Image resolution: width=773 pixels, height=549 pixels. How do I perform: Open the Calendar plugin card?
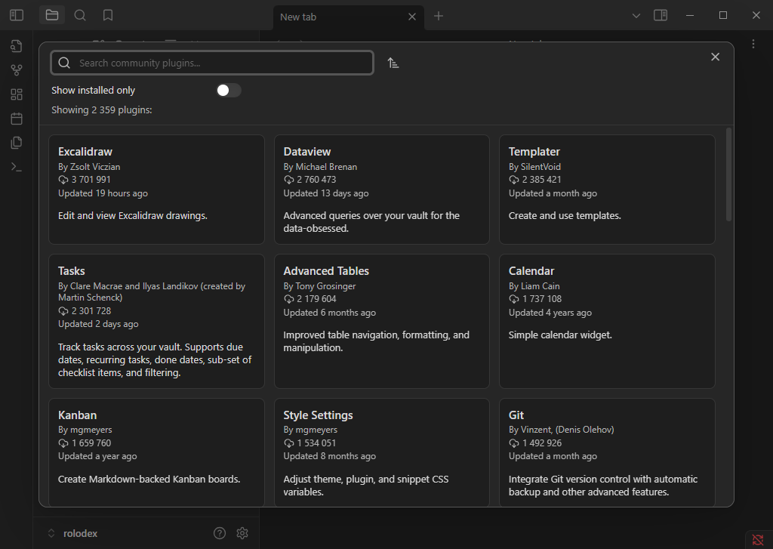607,321
